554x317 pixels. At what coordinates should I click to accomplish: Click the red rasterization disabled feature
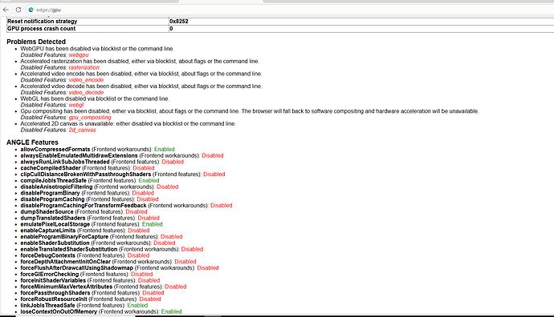[x=84, y=67]
